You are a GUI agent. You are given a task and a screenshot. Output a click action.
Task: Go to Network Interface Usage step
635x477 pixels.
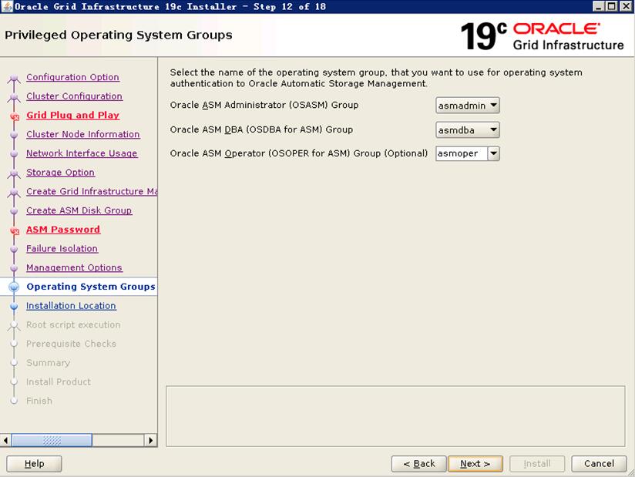click(82, 153)
